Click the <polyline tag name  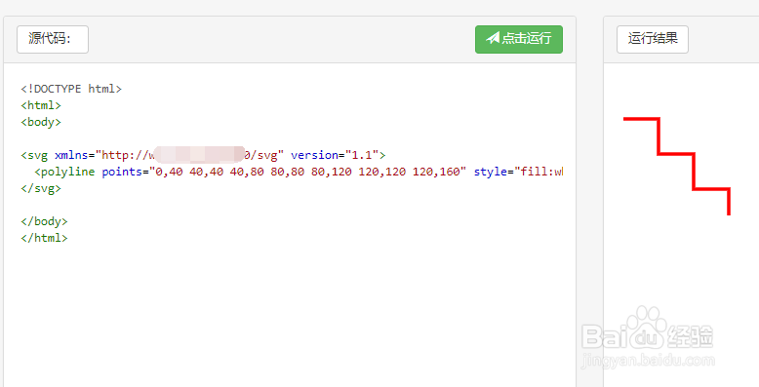point(64,172)
